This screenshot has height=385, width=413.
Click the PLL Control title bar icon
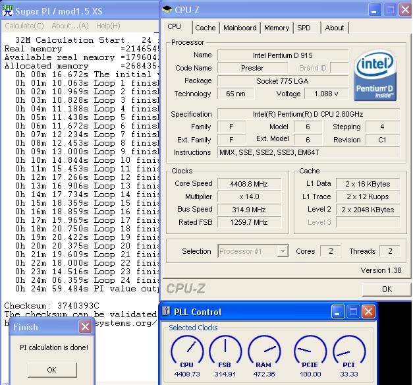point(166,311)
